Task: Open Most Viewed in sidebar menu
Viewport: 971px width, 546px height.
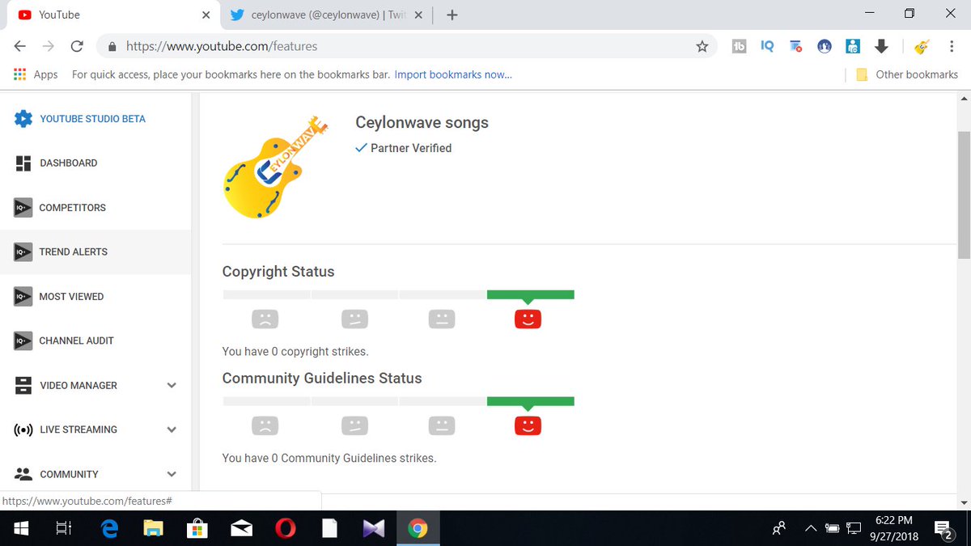Action: pyautogui.click(x=95, y=296)
